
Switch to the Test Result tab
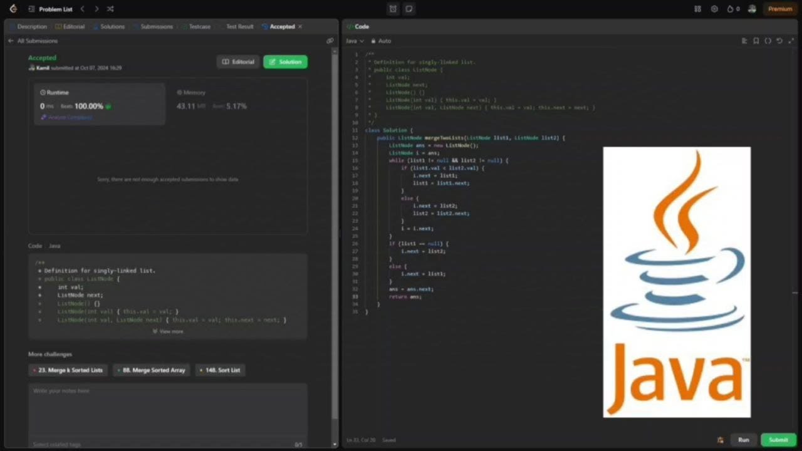237,27
